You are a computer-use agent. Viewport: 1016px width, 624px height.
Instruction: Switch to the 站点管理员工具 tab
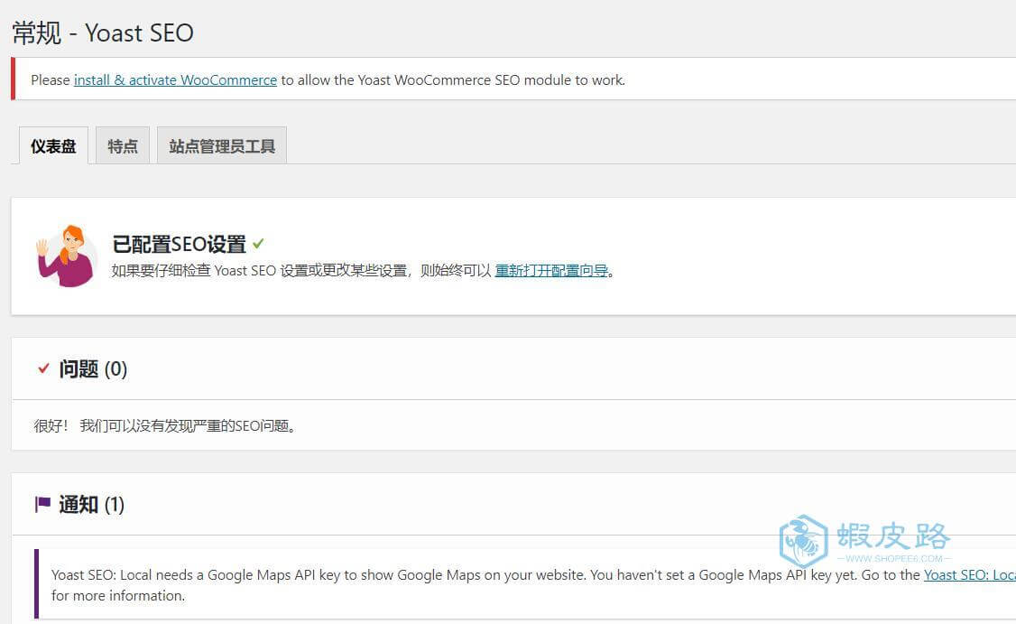pyautogui.click(x=222, y=146)
